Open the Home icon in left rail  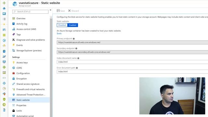point(4,8)
